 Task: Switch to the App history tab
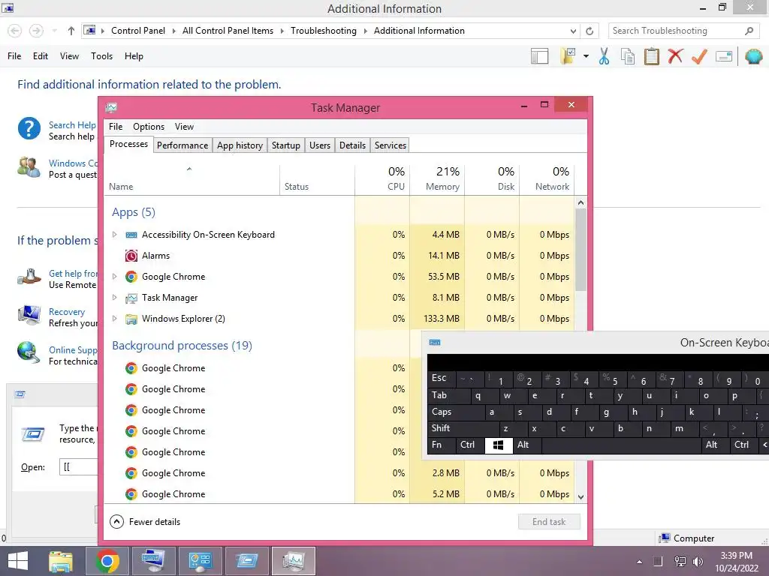point(240,145)
